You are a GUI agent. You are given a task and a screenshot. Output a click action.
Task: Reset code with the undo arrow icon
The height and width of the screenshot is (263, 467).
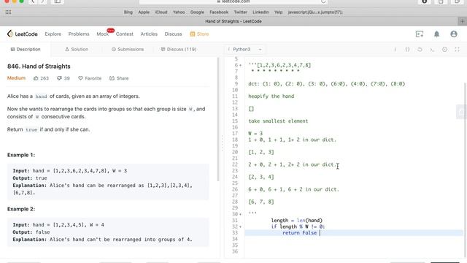pos(420,50)
